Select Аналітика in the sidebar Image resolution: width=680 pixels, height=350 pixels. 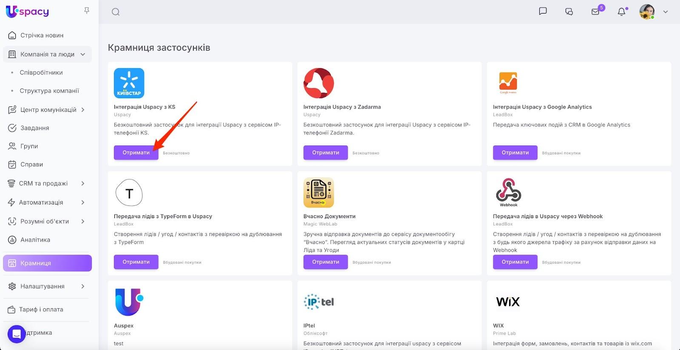pyautogui.click(x=35, y=240)
